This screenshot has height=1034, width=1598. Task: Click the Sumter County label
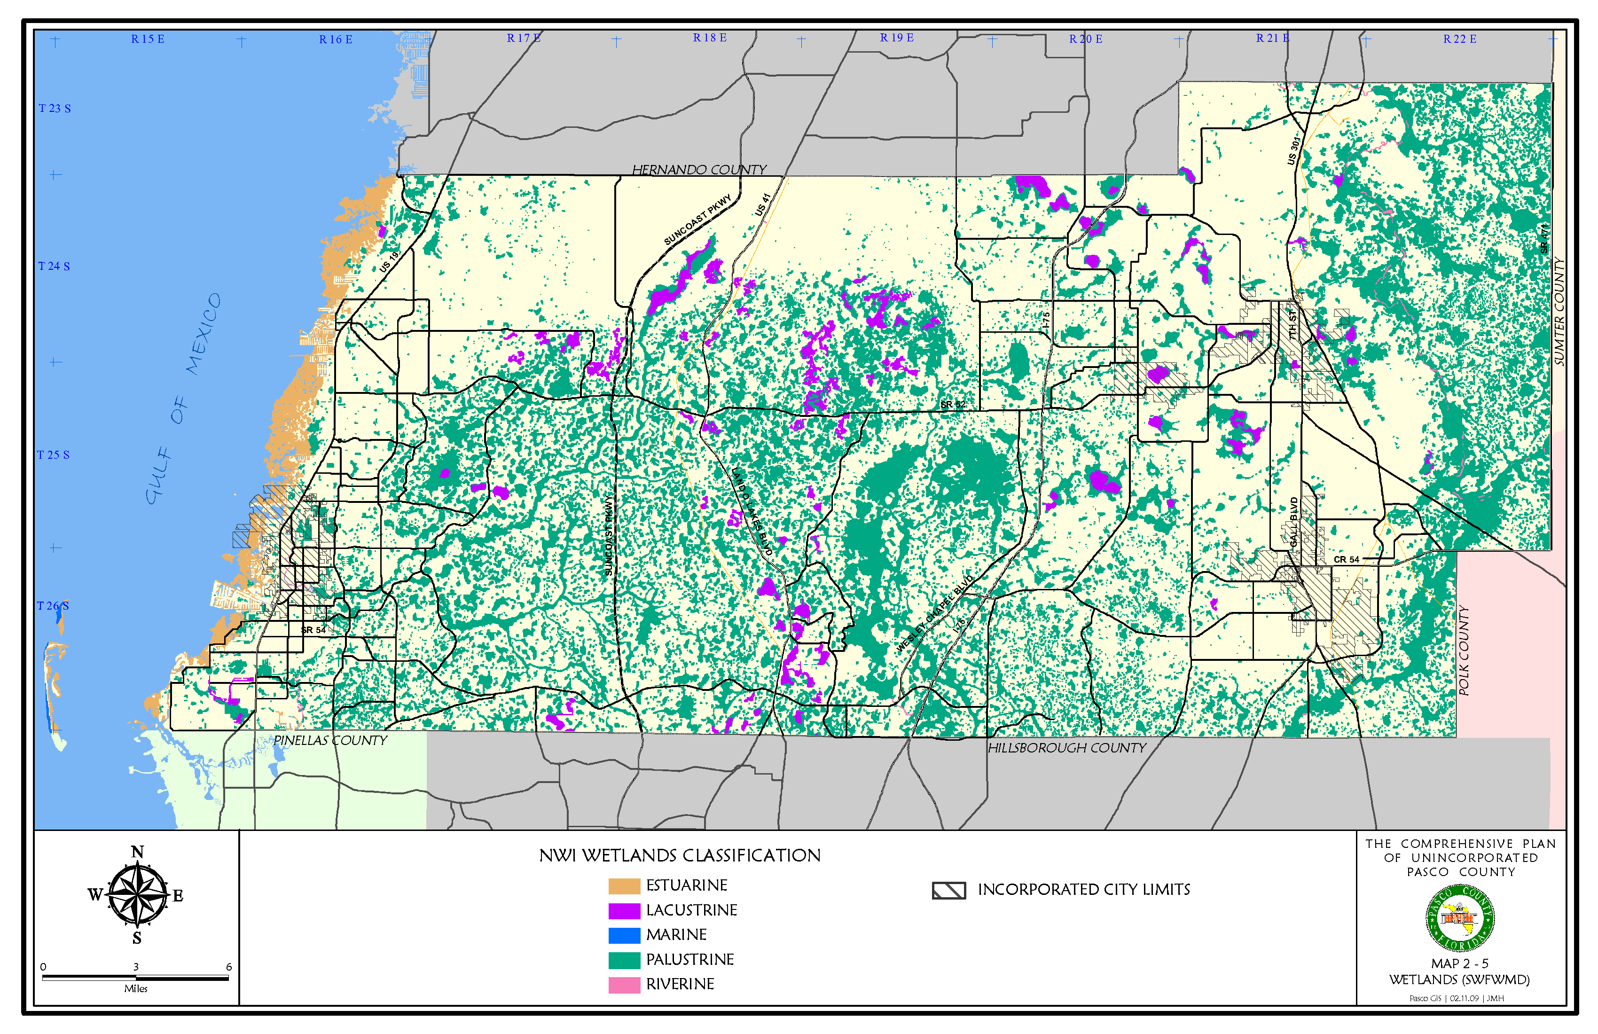point(1559,312)
